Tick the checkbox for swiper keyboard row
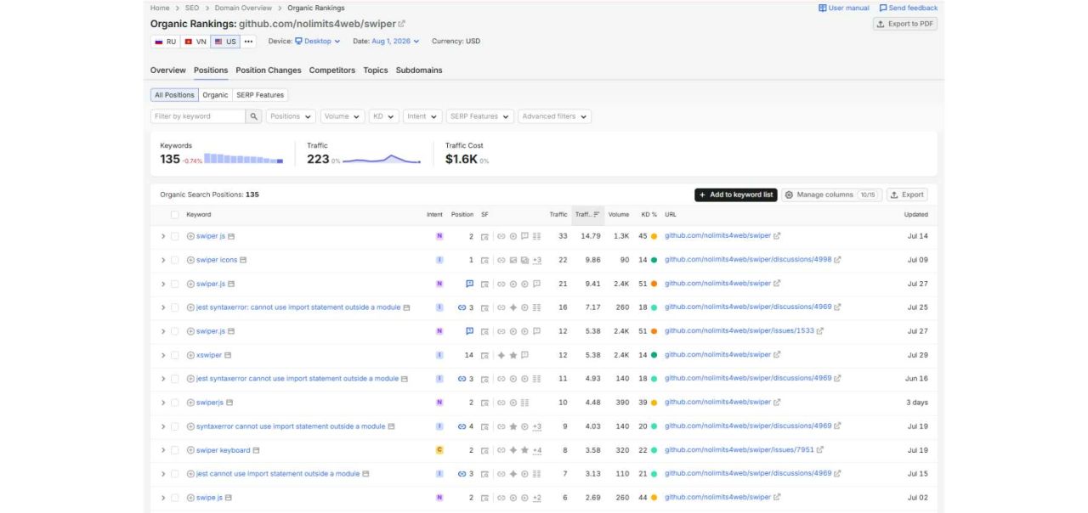The width and height of the screenshot is (1088, 513). click(175, 450)
